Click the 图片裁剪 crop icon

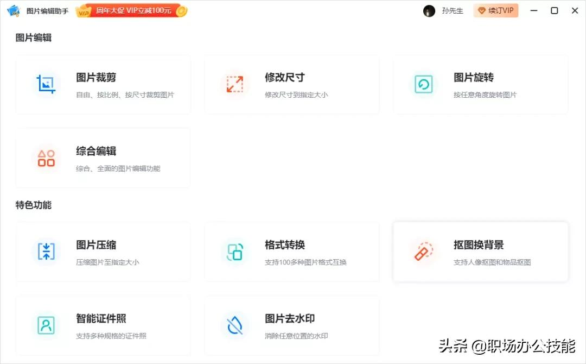click(x=46, y=84)
